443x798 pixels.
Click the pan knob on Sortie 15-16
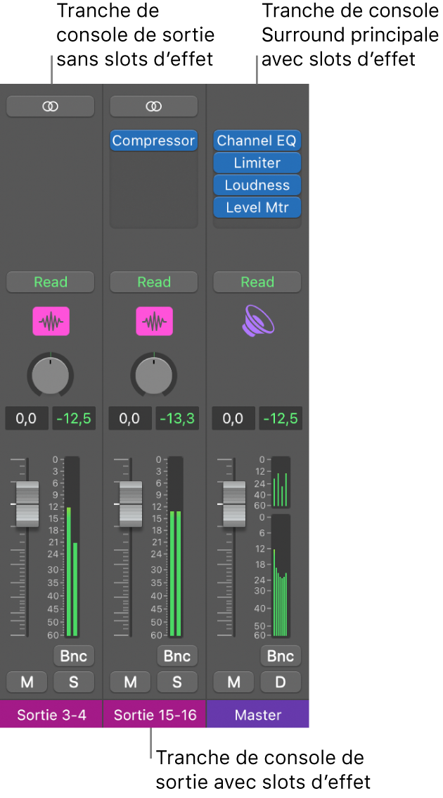point(154,373)
